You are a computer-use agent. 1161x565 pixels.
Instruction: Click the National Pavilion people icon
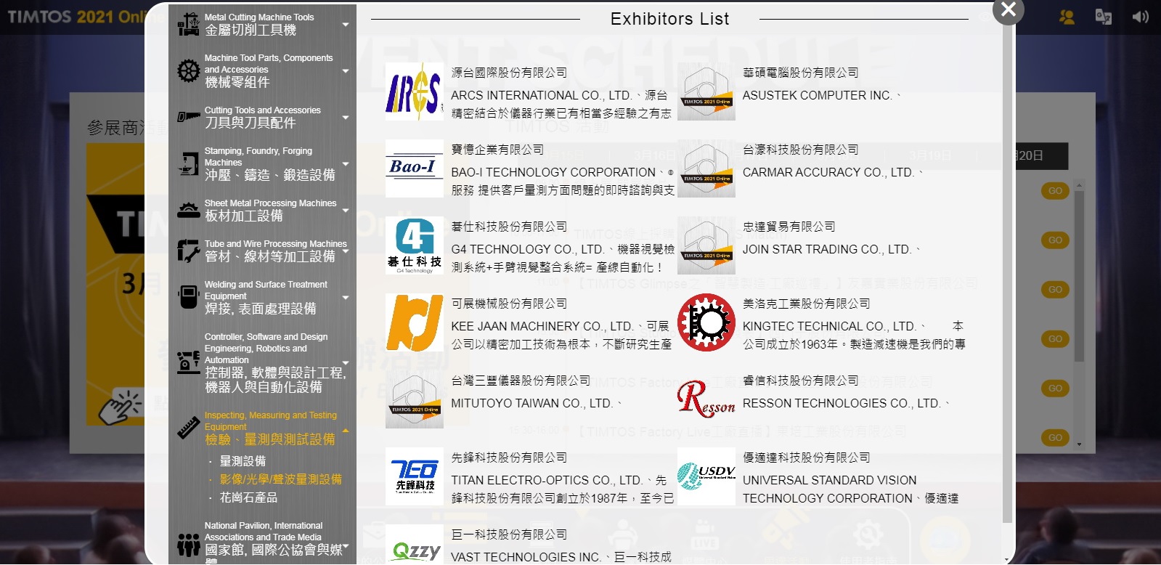coord(188,544)
